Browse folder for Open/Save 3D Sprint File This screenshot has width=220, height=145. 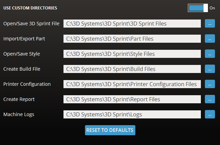pos(210,24)
